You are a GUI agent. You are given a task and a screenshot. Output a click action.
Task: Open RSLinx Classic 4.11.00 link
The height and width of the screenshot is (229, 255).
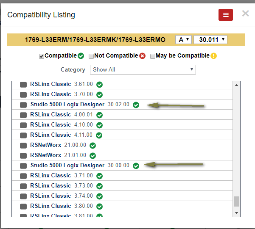point(50,135)
